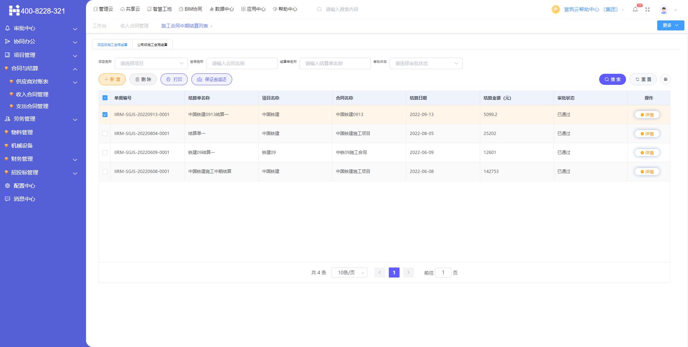Toggle fullscreen mode icon
Image resolution: width=688 pixels, height=347 pixels.
(x=648, y=10)
